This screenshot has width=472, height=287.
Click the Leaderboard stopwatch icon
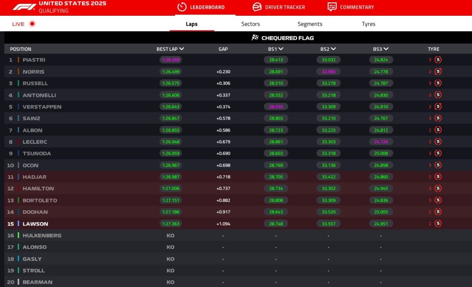click(x=182, y=7)
